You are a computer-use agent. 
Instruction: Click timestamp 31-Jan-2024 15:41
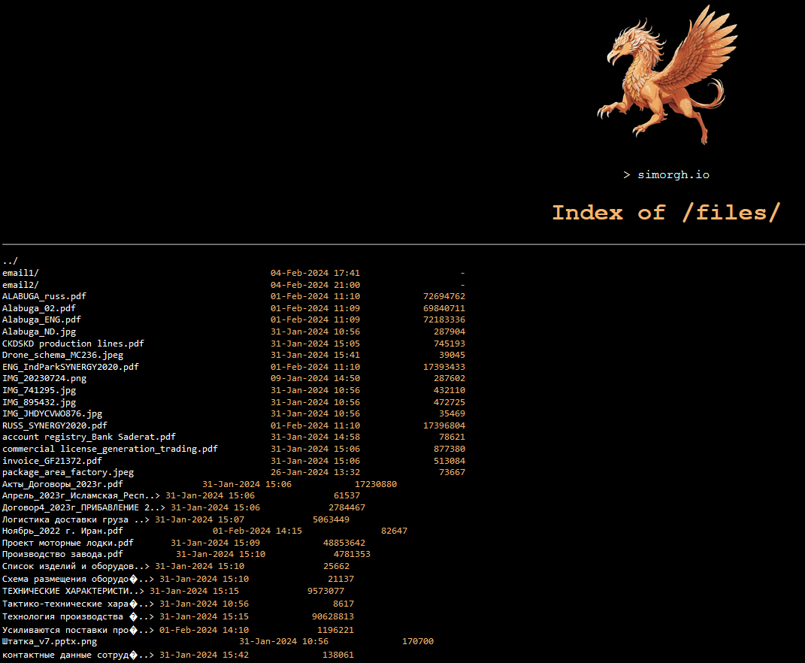(x=315, y=355)
